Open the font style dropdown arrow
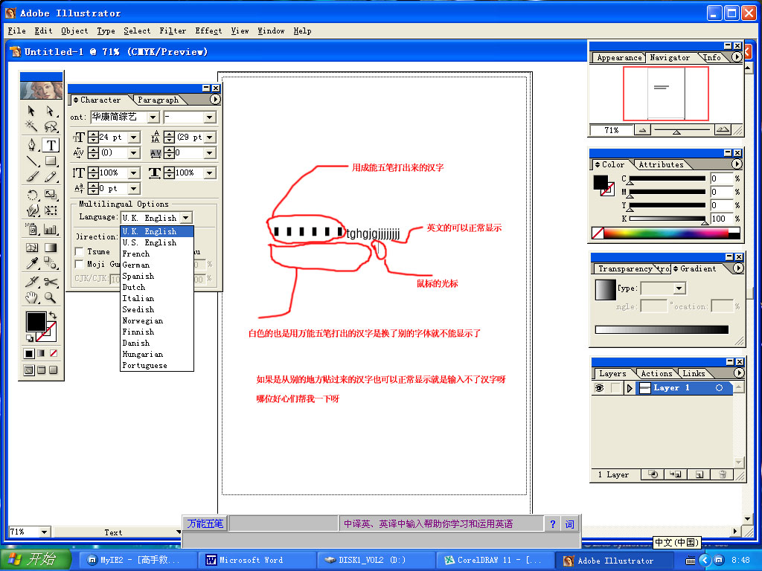 209,117
